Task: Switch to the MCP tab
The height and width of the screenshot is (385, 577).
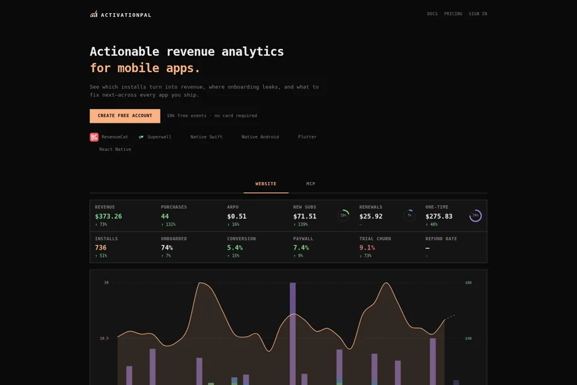Action: click(311, 183)
